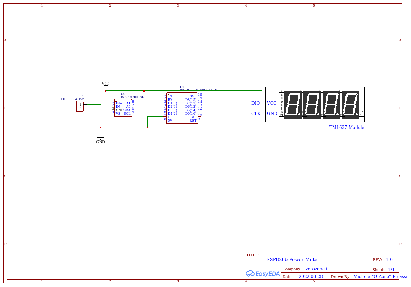Click the U1 designator text
The height and width of the screenshot is (287, 411).
pyautogui.click(x=182, y=87)
